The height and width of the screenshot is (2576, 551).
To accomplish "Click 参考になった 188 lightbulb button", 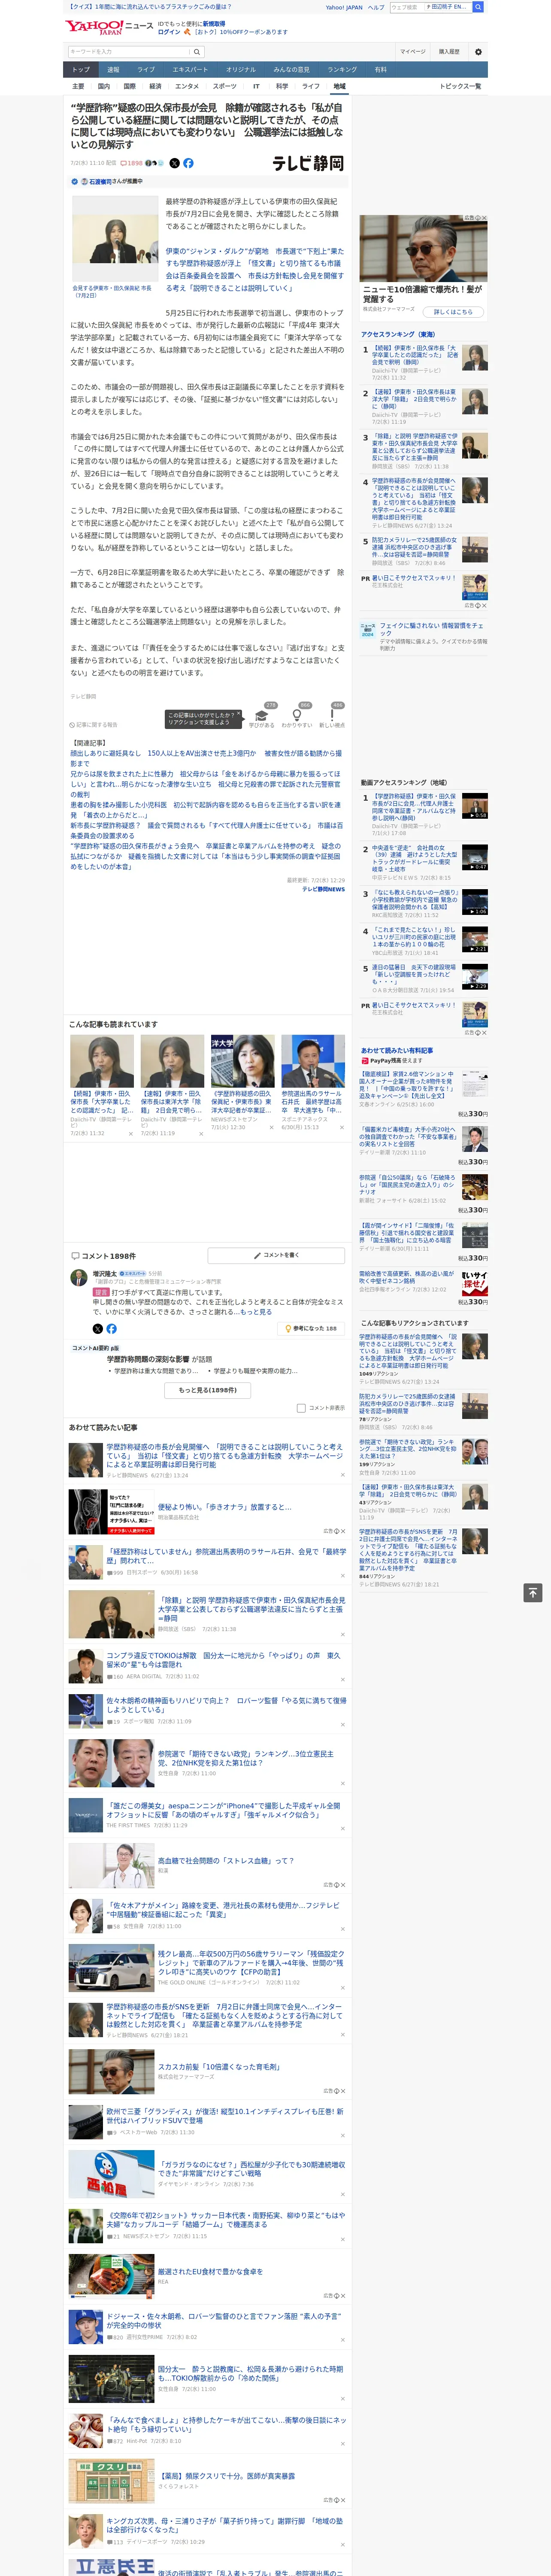I will point(312,1328).
